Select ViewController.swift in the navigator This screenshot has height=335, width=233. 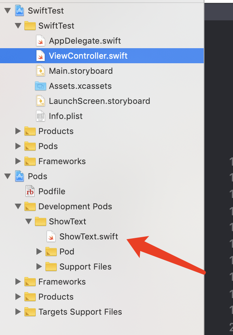(x=88, y=56)
